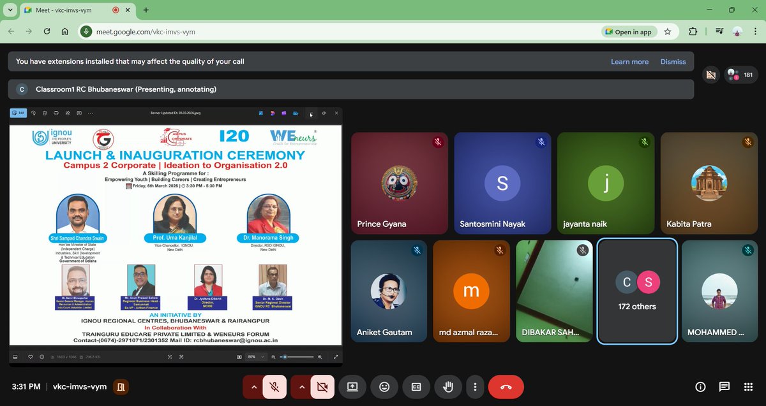Toggle filmstrip icon in shared Photos window
Image resolution: width=766 pixels, height=406 pixels.
pyautogui.click(x=15, y=357)
